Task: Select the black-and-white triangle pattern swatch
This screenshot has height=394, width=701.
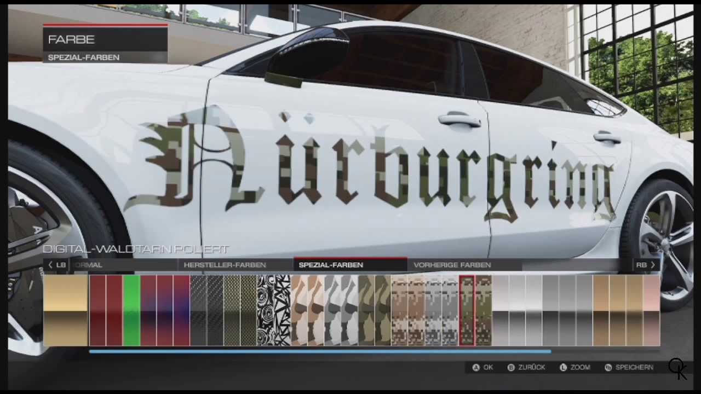Action: tap(283, 310)
